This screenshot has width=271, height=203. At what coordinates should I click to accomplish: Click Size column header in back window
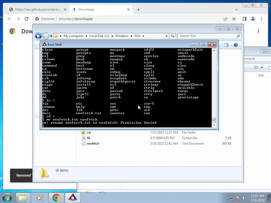point(261,75)
